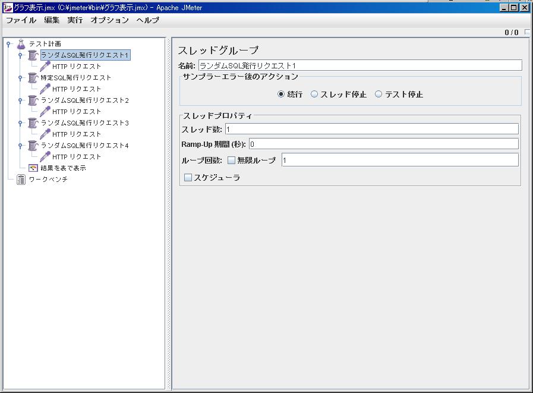This screenshot has height=393, width=533.
Task: Collapse the ランダムSQL発行リクエスト2 tree handle
Action: point(20,100)
